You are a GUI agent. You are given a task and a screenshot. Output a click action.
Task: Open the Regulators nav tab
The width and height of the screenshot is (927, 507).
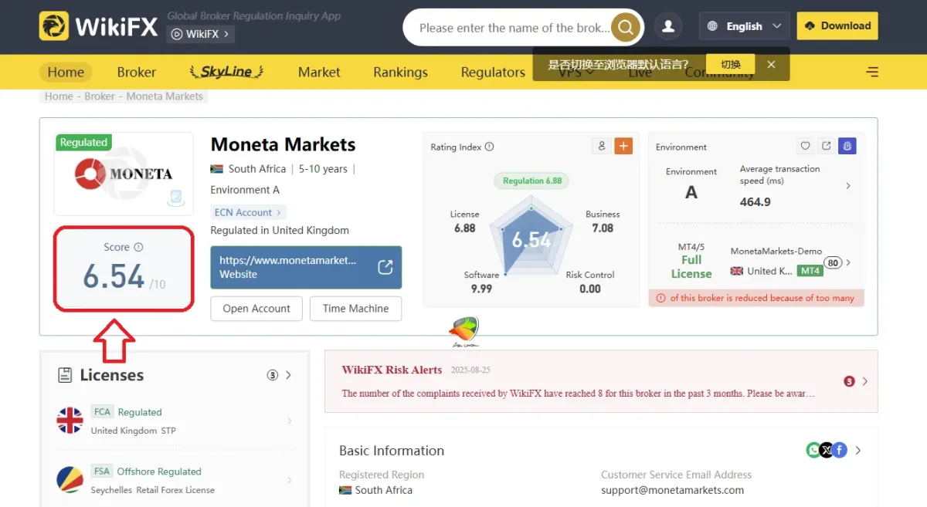tap(493, 72)
